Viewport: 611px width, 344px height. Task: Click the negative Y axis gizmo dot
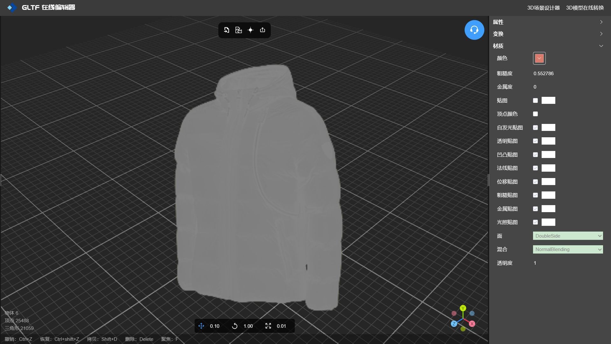463,329
